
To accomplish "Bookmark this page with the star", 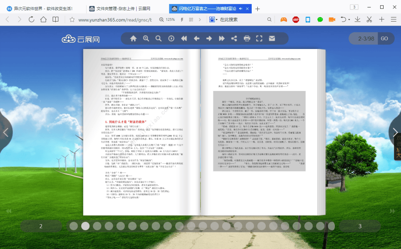I will (x=72, y=19).
